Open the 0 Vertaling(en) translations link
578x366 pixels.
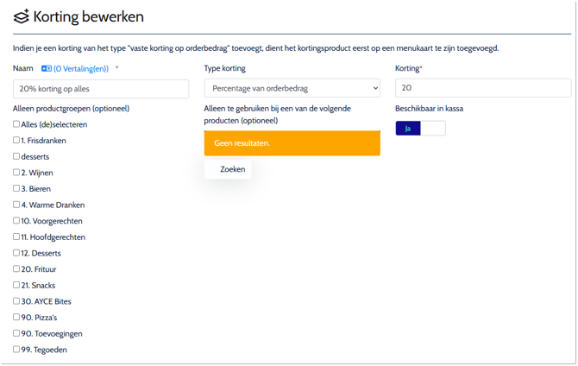[81, 69]
